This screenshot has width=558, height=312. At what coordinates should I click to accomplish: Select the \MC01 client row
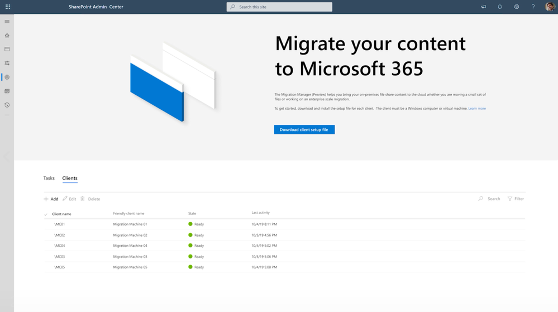284,225
